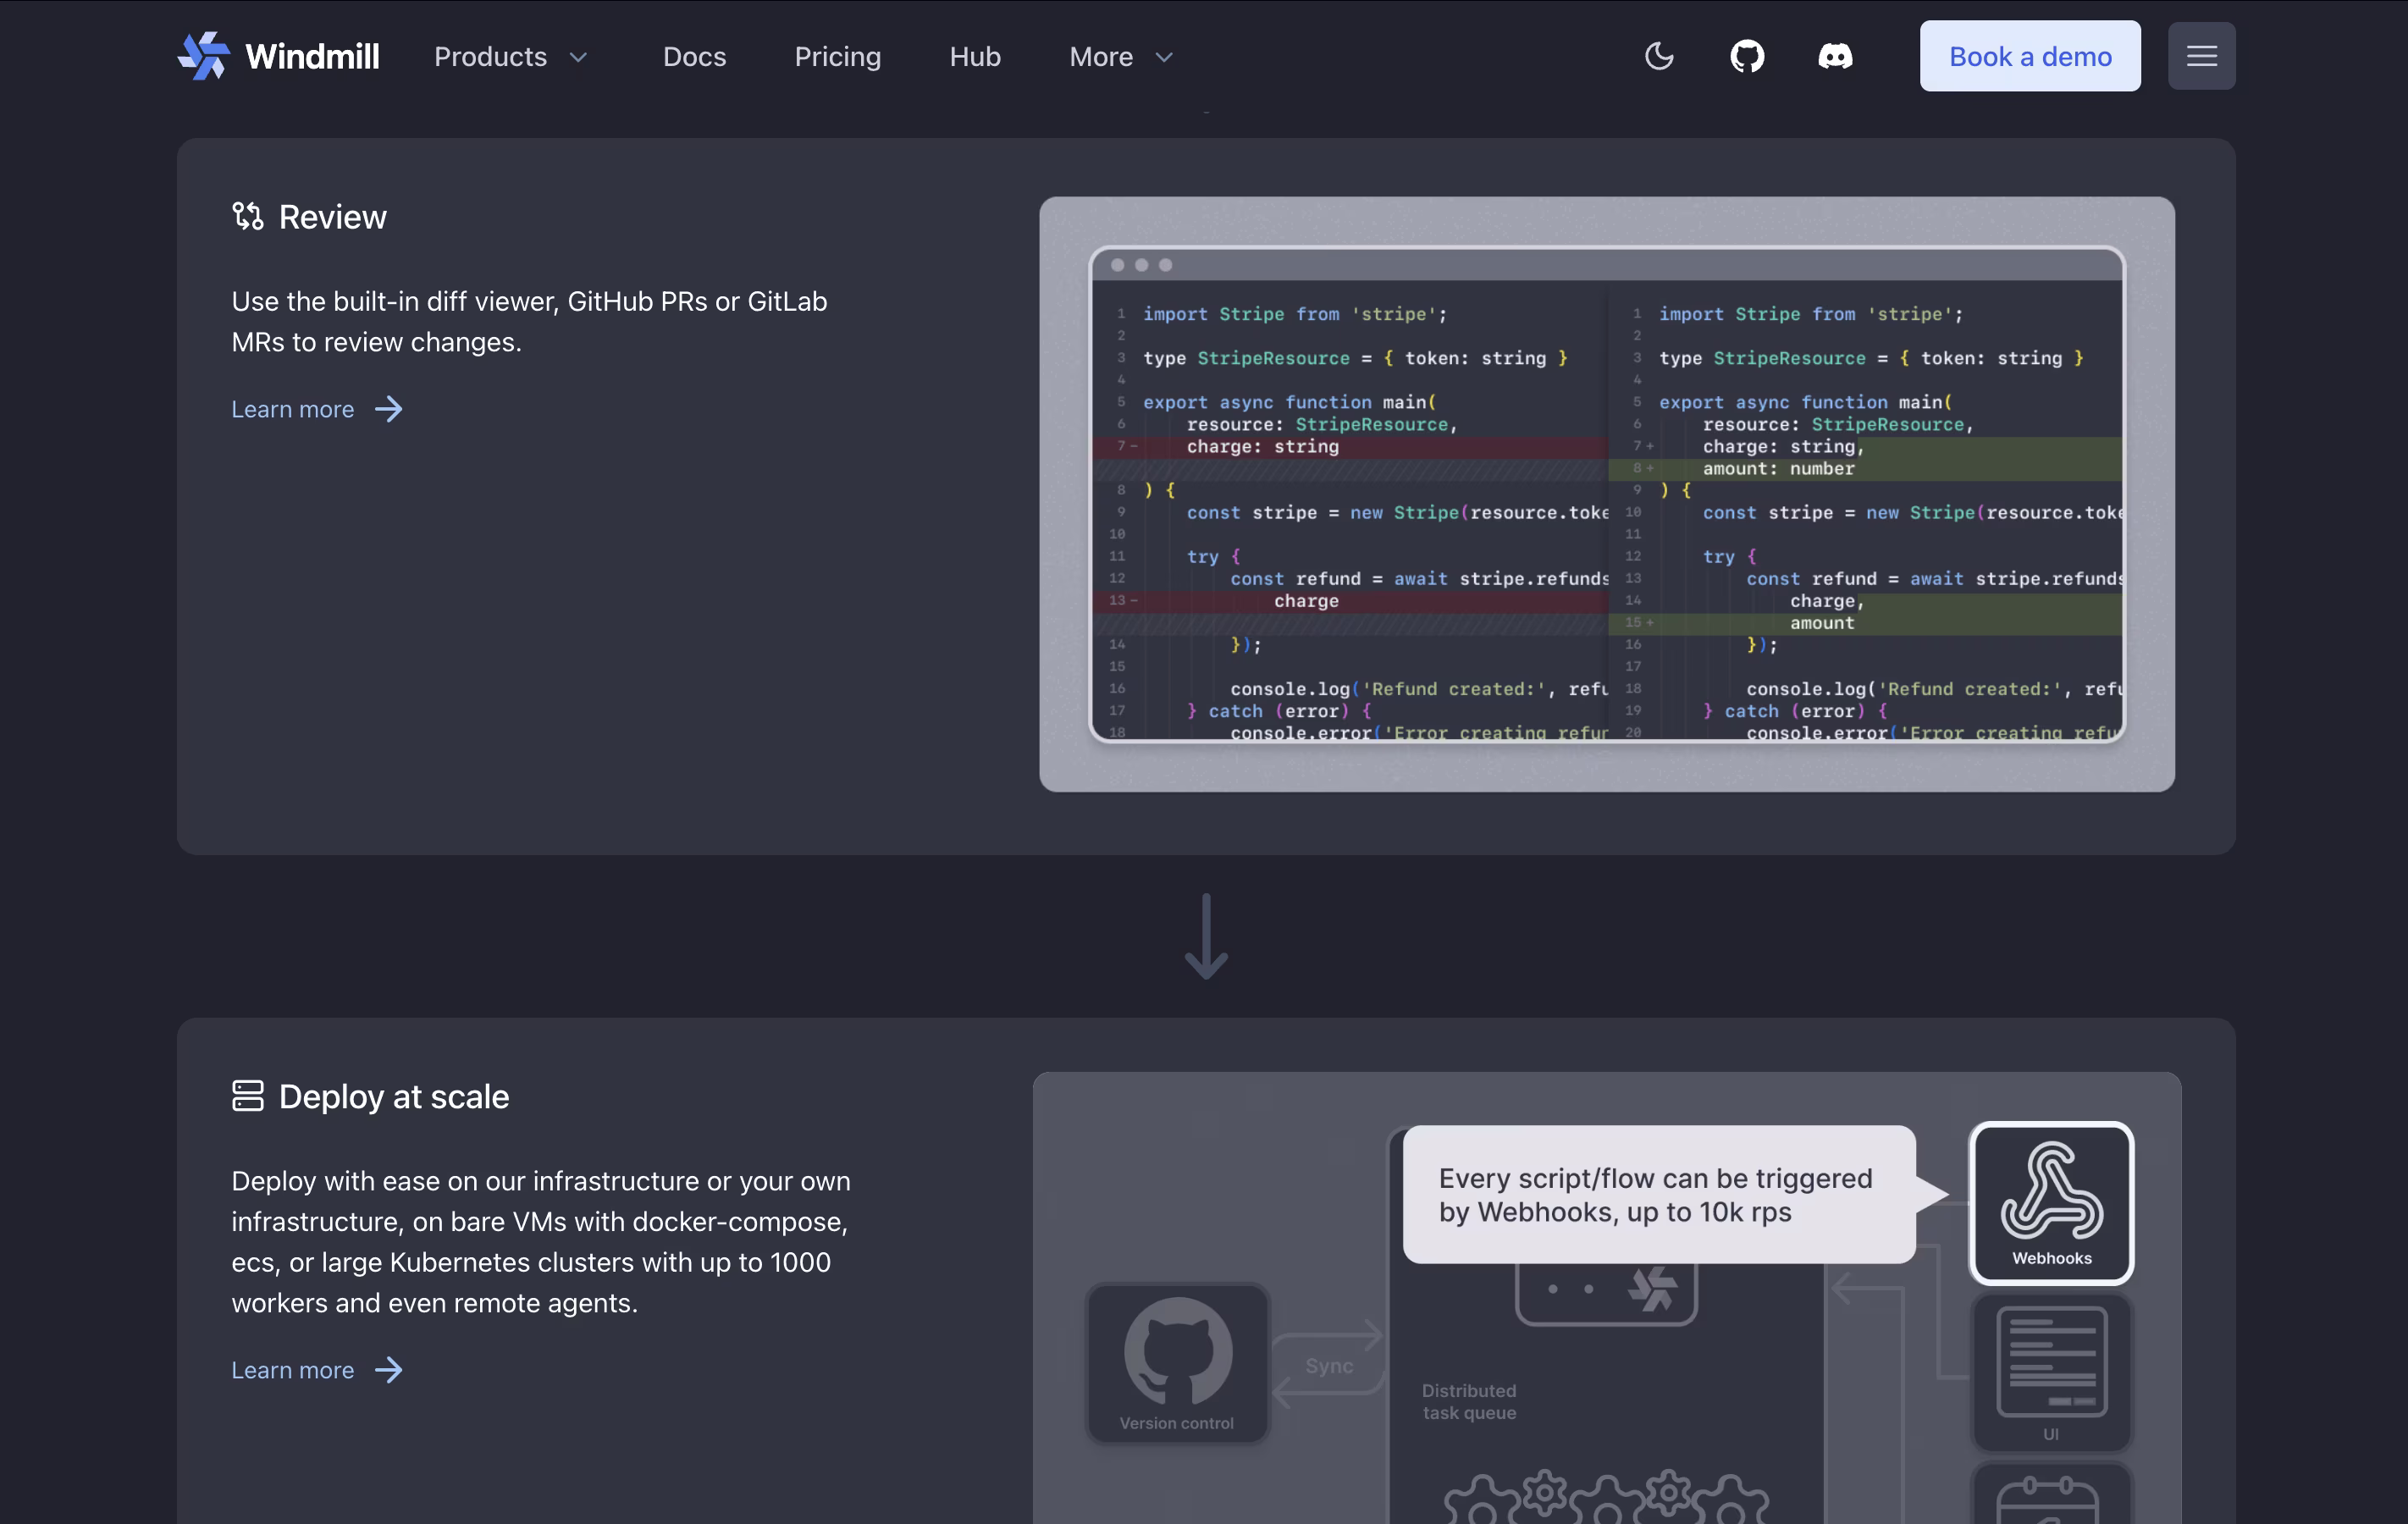Click the Book a demo button
Screen dimensions: 2408x1524
point(2029,56)
